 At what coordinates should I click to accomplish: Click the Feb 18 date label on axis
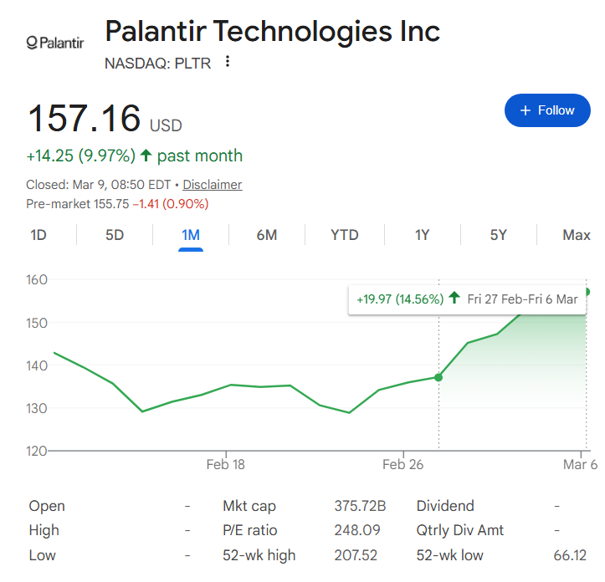[226, 464]
